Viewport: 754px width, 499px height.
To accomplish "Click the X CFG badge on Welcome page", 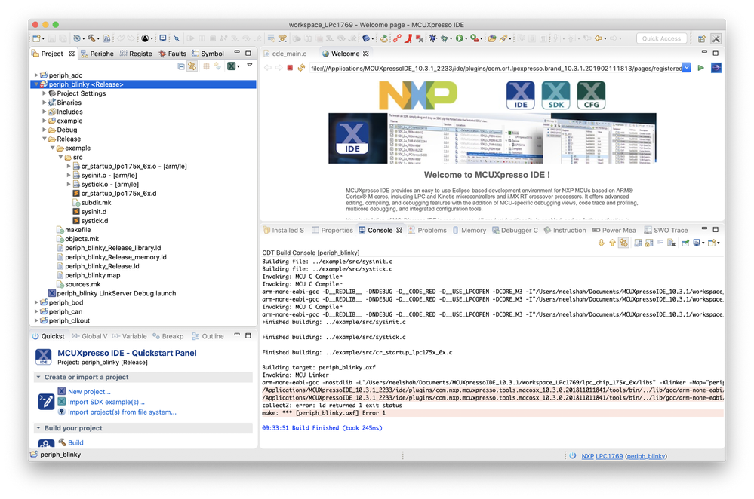I will [x=591, y=95].
